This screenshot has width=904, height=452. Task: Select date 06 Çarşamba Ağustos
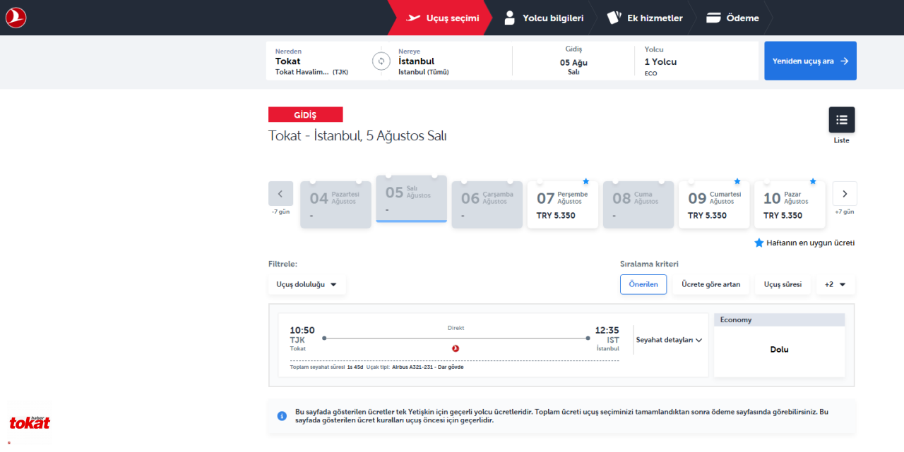(487, 204)
